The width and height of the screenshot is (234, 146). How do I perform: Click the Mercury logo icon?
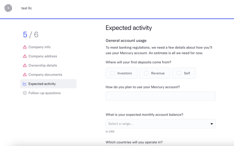click(8, 8)
